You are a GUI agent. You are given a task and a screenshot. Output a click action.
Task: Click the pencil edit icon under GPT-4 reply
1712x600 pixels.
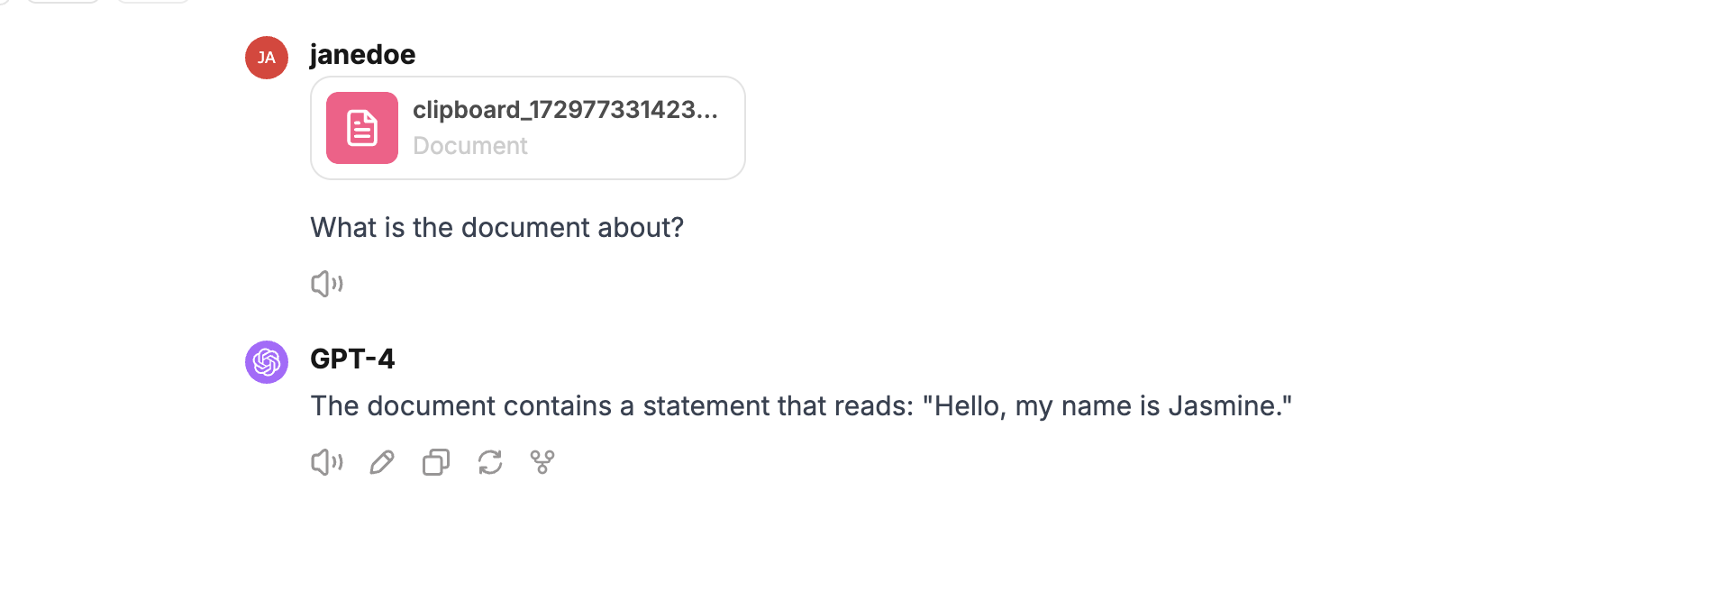[382, 462]
